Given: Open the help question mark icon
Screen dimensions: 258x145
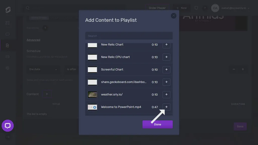Looking at the screenshot, I should (x=205, y=8).
